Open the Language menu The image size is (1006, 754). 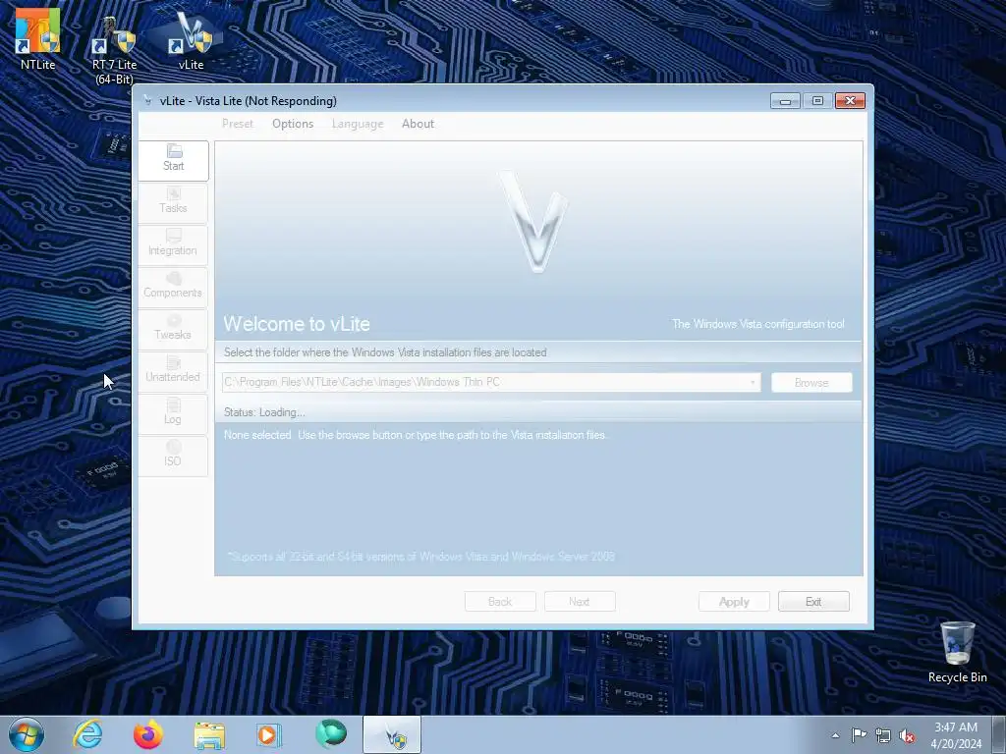coord(358,124)
